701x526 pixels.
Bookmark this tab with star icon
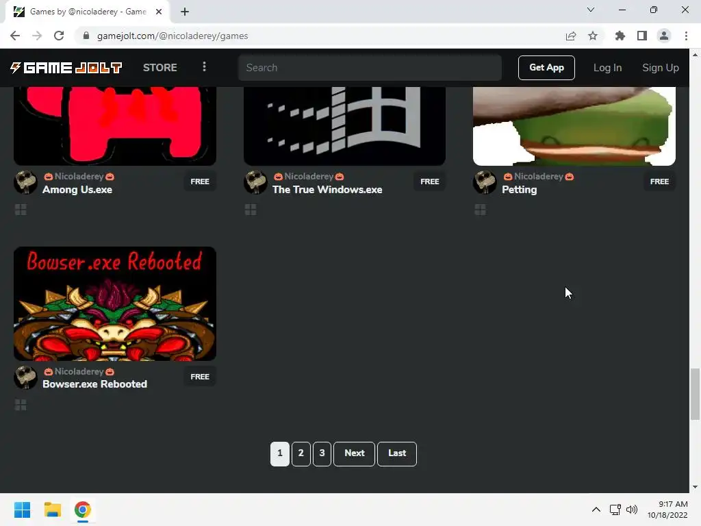tap(593, 36)
